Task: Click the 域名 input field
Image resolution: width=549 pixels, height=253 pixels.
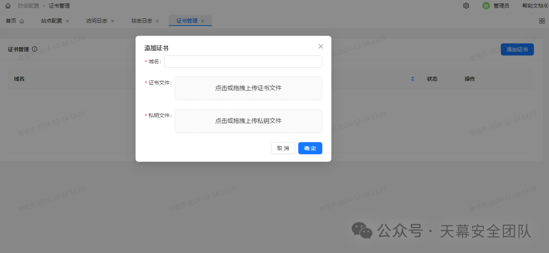Action: coord(243,62)
